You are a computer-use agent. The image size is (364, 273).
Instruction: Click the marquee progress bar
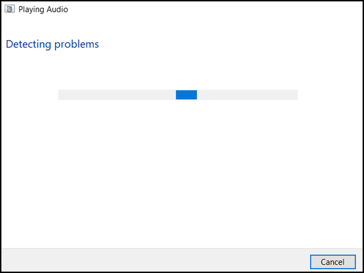178,95
